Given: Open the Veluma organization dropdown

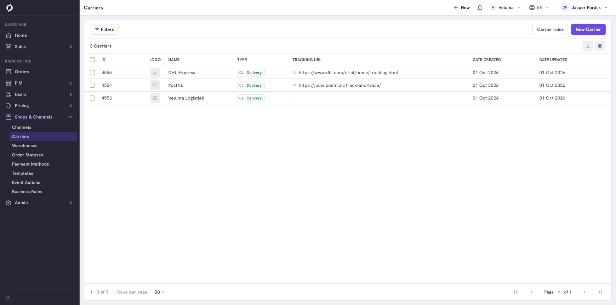Looking at the screenshot, I should (505, 8).
